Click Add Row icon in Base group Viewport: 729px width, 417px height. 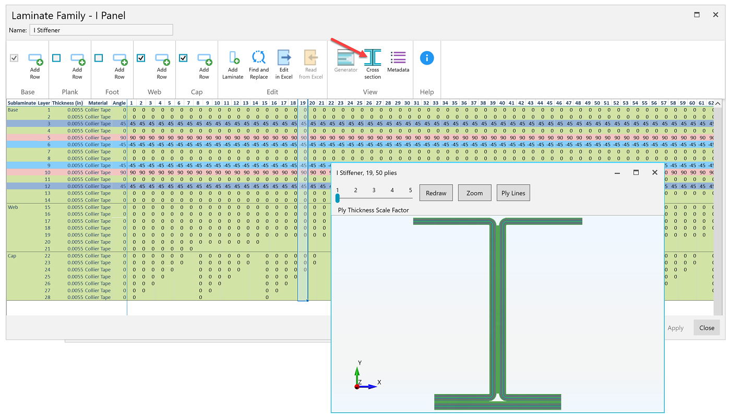[35, 59]
